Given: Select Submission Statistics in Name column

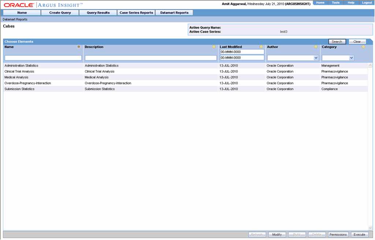Looking at the screenshot, I should pyautogui.click(x=19, y=89).
